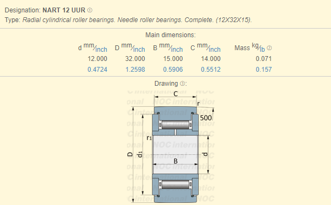
Task: Click the blue inch unit under C
Action: coord(215,50)
